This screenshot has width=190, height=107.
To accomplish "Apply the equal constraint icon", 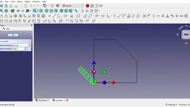I will [x=177, y=16].
